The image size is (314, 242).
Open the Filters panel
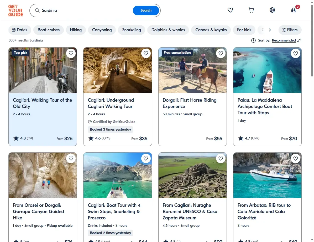click(x=290, y=30)
